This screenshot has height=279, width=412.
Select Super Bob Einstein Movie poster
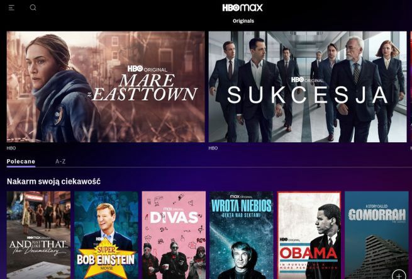(106, 235)
